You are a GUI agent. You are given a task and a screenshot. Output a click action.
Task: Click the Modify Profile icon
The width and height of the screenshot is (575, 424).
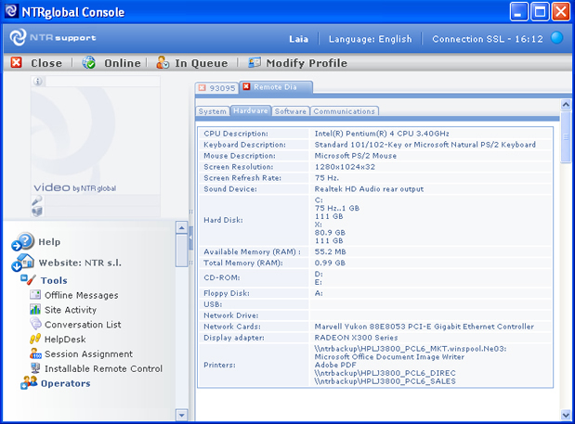[x=255, y=63]
